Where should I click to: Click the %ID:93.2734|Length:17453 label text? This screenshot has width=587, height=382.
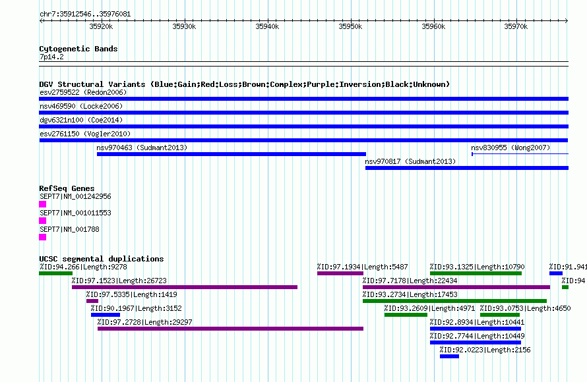(410, 294)
